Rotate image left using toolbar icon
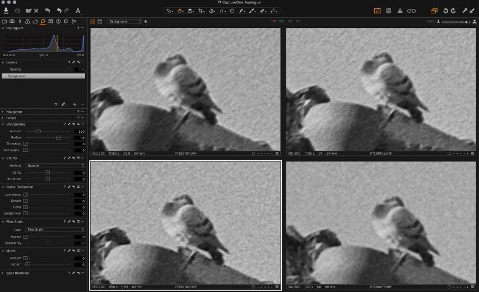Viewport: 479px width, 292px height. click(446, 11)
